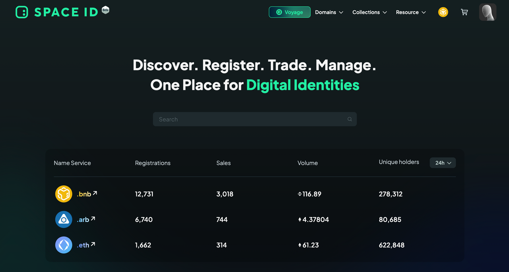Screen dimensions: 509x272
Task: Select the 12,731 registrations value
Action: tap(144, 194)
